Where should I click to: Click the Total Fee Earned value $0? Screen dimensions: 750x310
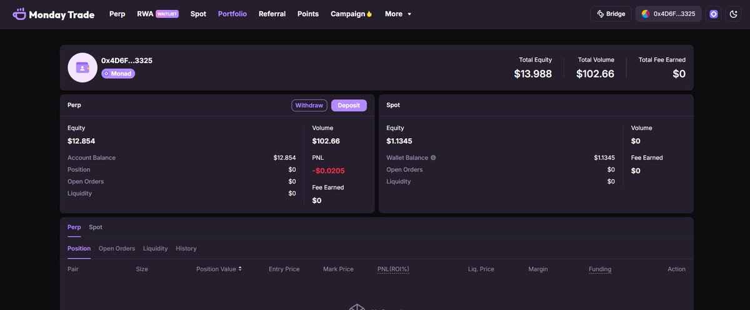pos(679,74)
